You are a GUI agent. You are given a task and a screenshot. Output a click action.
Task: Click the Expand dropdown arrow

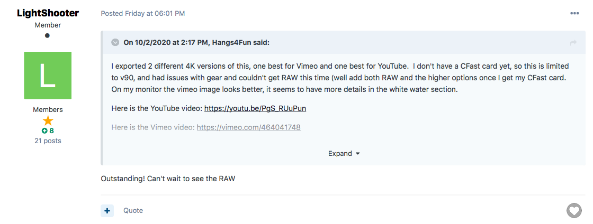(x=358, y=154)
